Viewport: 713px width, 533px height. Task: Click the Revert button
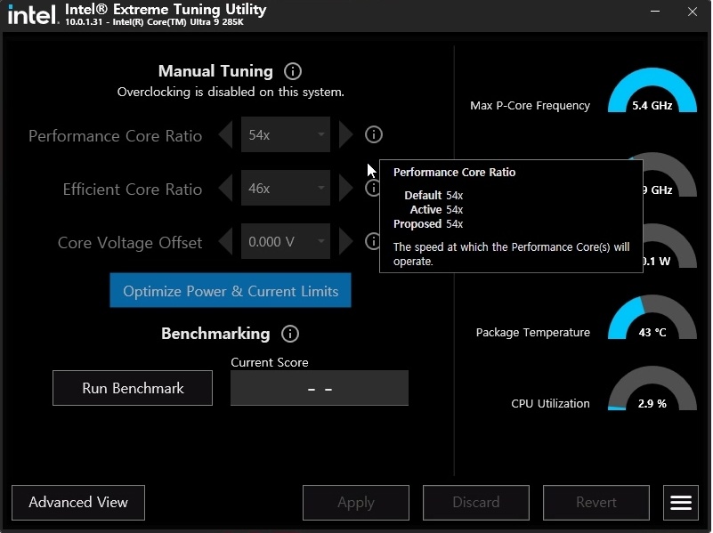click(596, 503)
